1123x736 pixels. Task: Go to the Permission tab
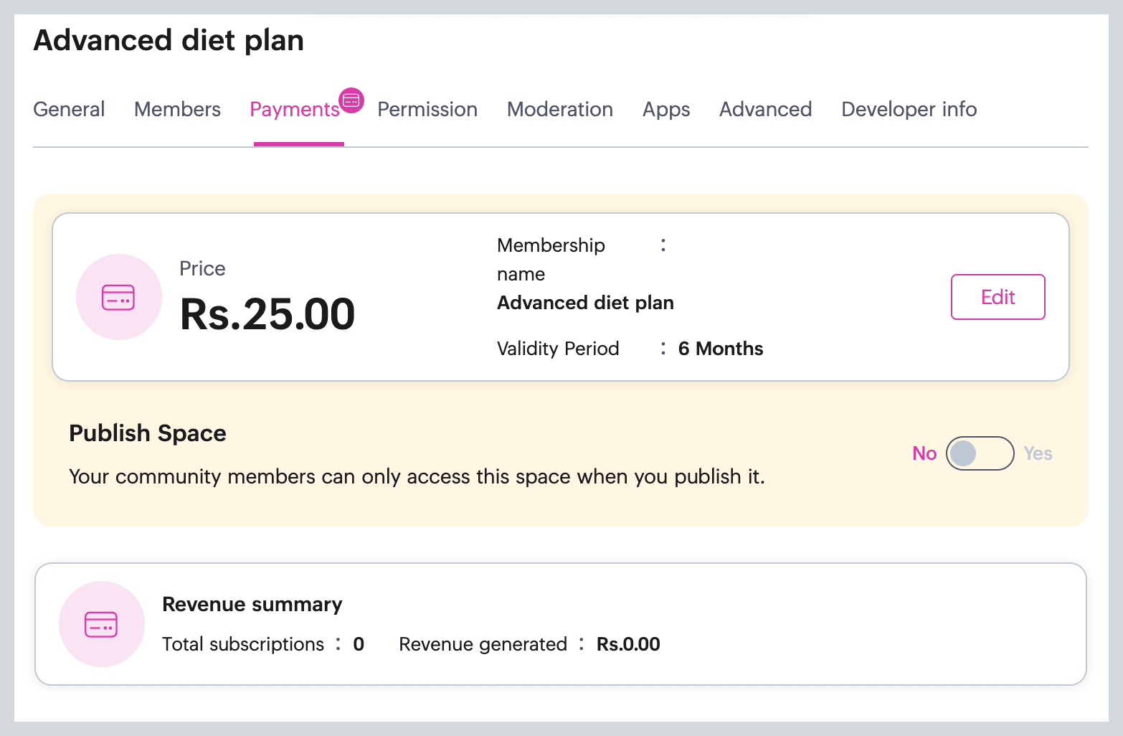point(427,109)
